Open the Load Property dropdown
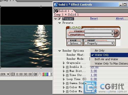Image resolution: width=128 pixels, height=95 pixels. click(x=99, y=35)
